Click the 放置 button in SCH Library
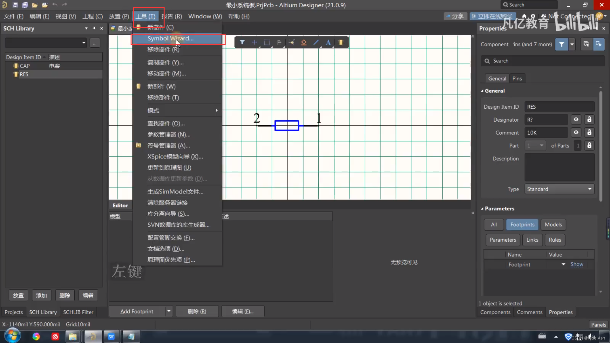 (18, 295)
